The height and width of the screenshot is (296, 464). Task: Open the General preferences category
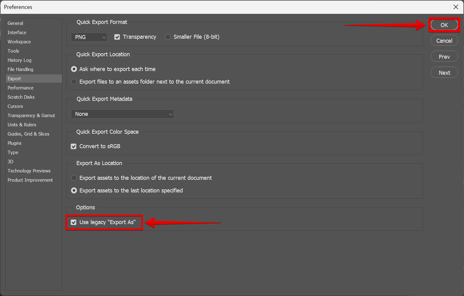pos(15,23)
